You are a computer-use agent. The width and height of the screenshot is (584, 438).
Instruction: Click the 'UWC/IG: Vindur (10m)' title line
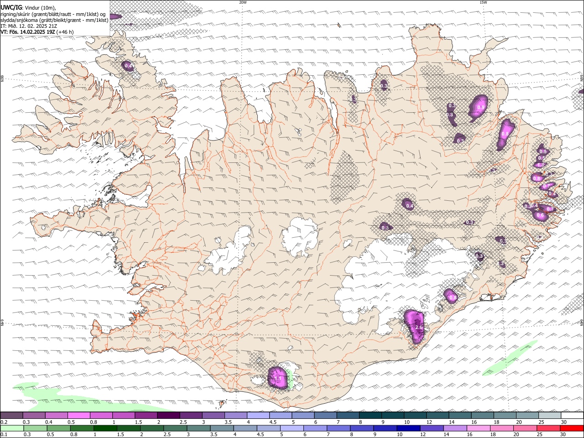[27, 8]
